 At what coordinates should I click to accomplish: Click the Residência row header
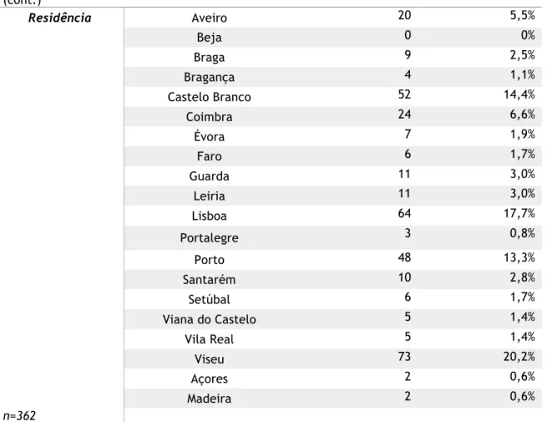(59, 18)
